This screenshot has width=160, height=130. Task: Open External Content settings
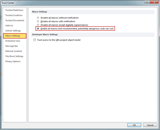14,51
